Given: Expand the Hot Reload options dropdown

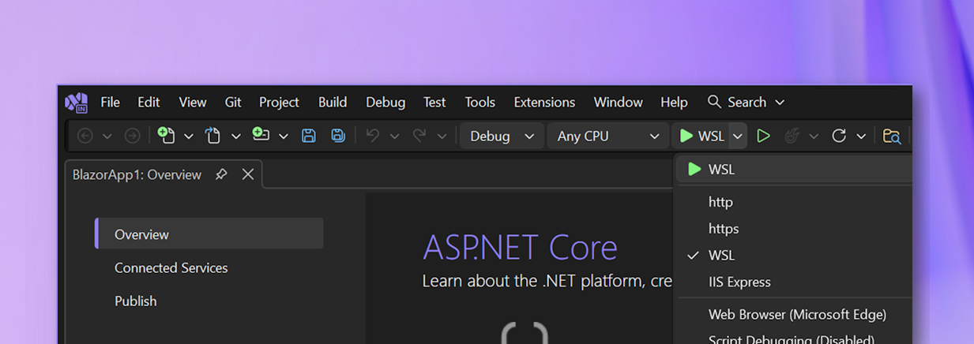Looking at the screenshot, I should pos(814,136).
